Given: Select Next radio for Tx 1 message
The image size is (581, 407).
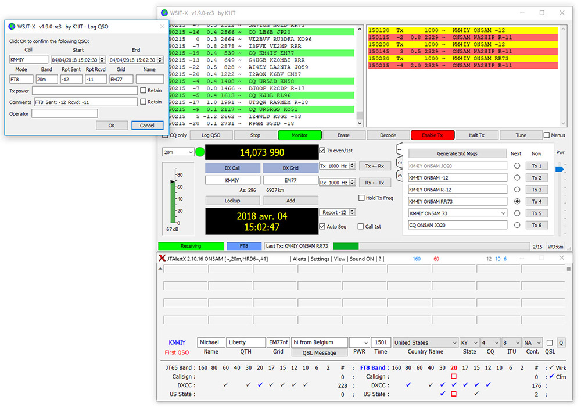Looking at the screenshot, I should click(517, 166).
